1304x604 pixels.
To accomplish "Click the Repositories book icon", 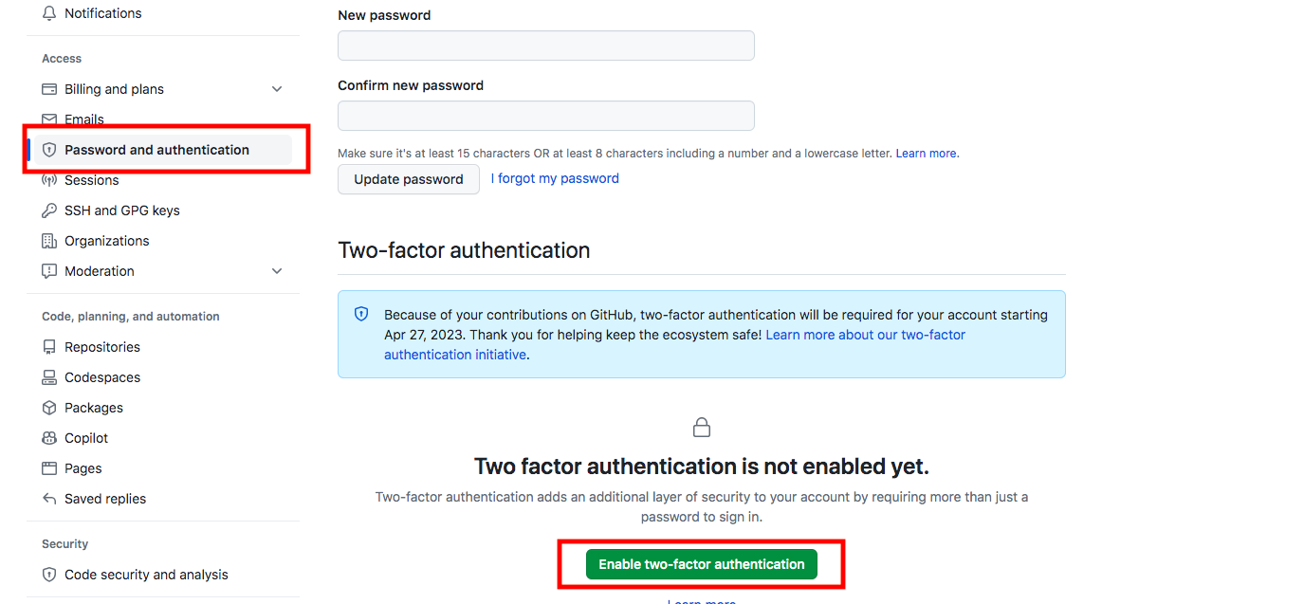I will point(49,346).
